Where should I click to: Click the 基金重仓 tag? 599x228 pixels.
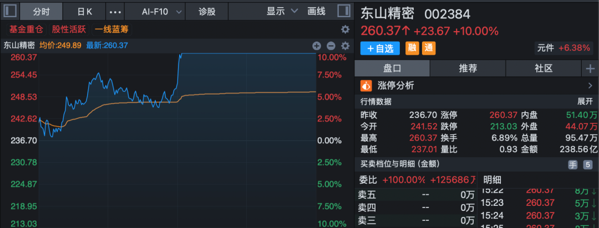(x=26, y=29)
